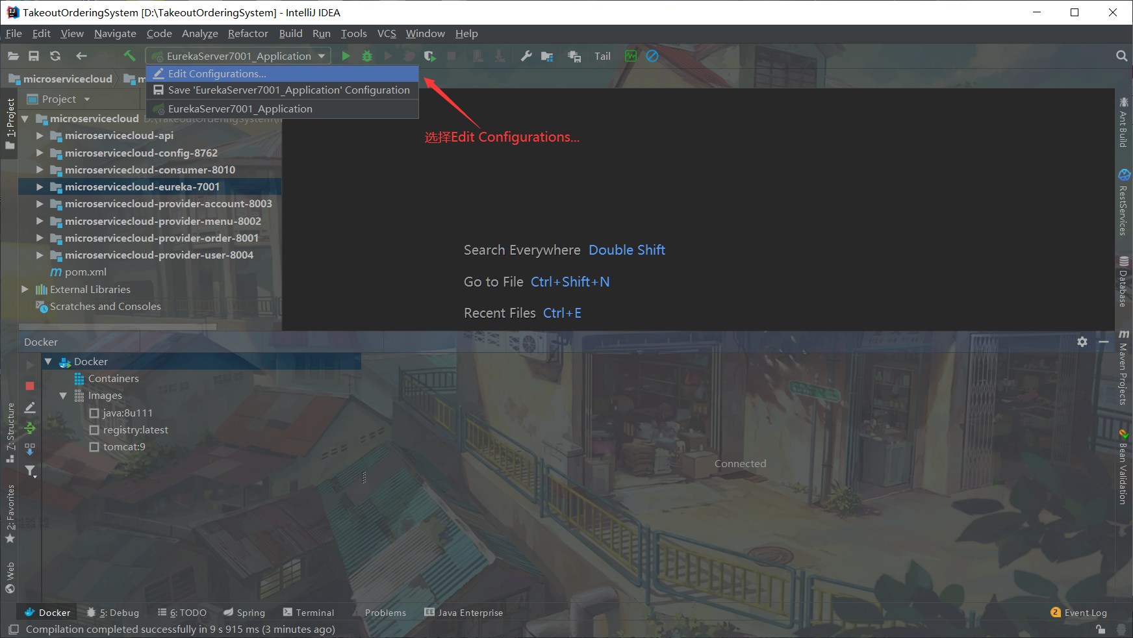Start debugging with the Debug icon
The image size is (1133, 638).
[x=367, y=56]
